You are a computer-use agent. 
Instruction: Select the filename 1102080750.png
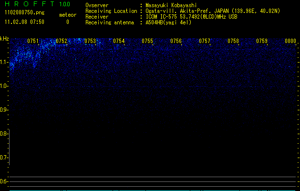tap(25, 13)
